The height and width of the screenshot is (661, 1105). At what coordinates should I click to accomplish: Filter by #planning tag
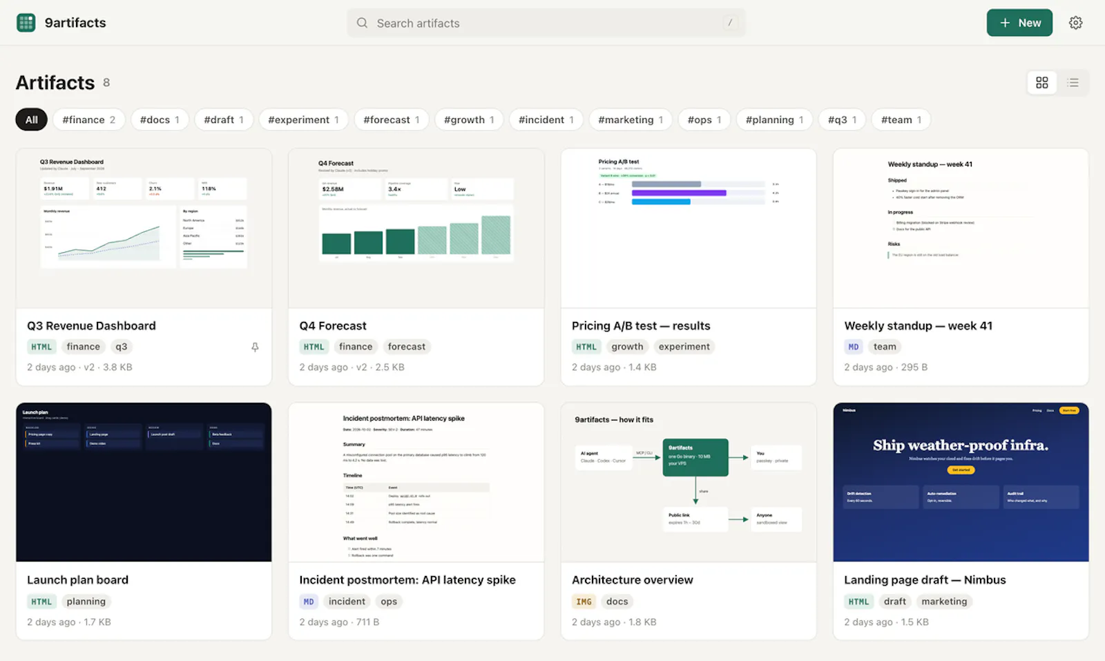(774, 119)
